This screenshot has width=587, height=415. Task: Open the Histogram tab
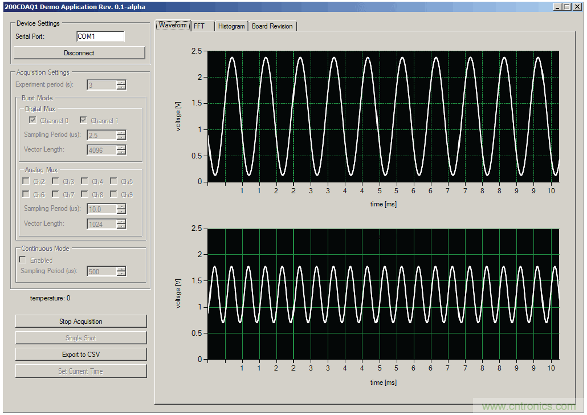coord(231,26)
